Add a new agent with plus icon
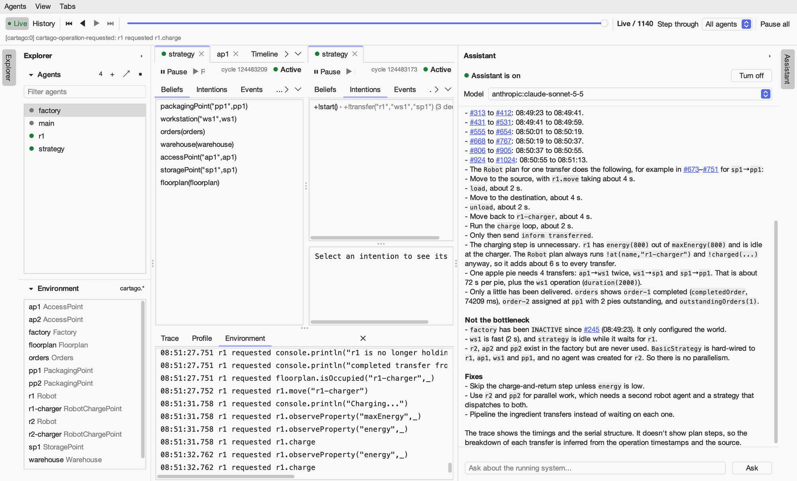 (x=112, y=74)
